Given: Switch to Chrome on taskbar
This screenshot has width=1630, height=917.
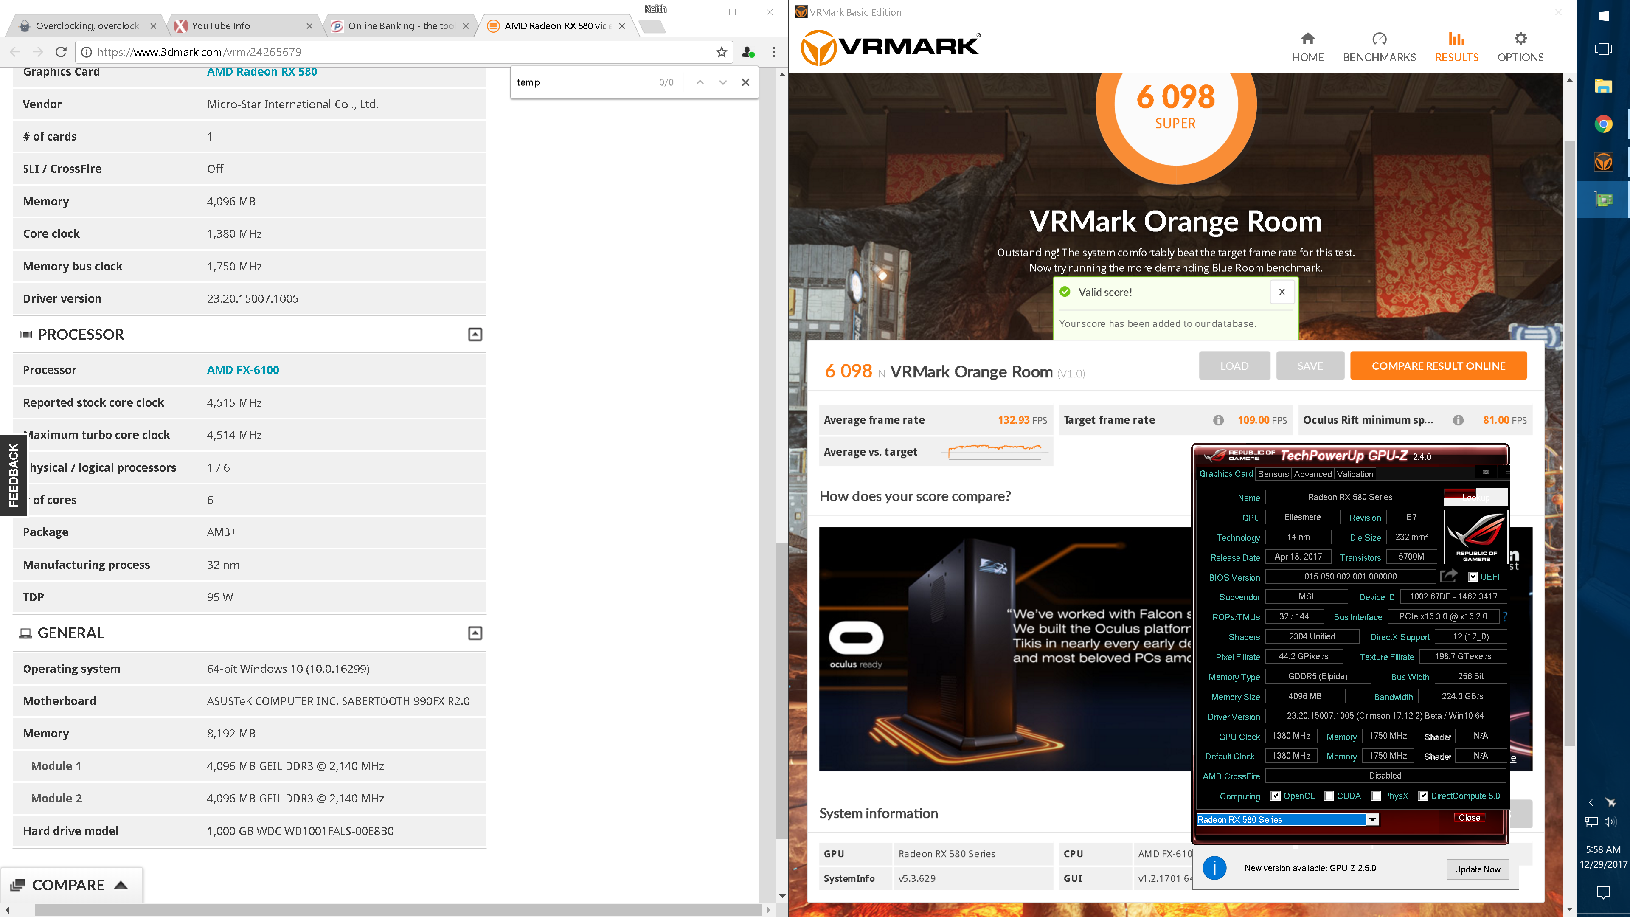Looking at the screenshot, I should click(x=1603, y=125).
